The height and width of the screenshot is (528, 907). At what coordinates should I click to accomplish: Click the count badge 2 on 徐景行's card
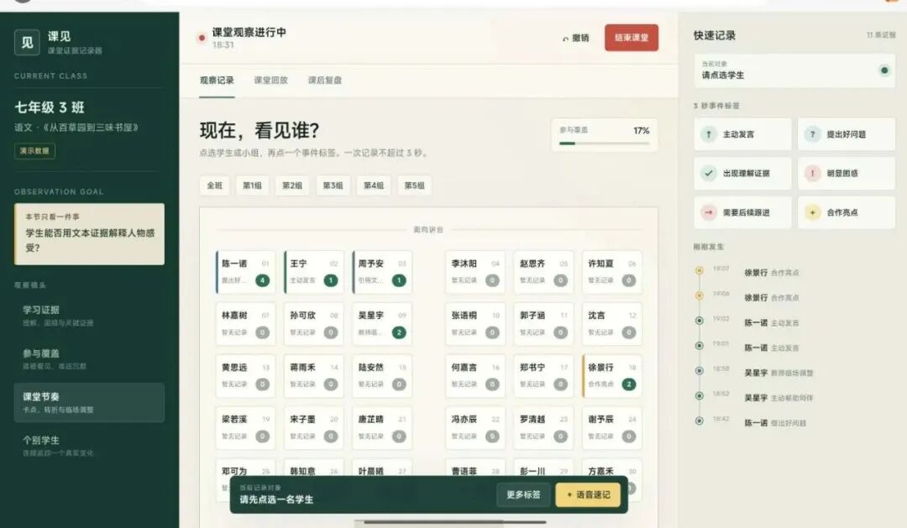(x=629, y=384)
